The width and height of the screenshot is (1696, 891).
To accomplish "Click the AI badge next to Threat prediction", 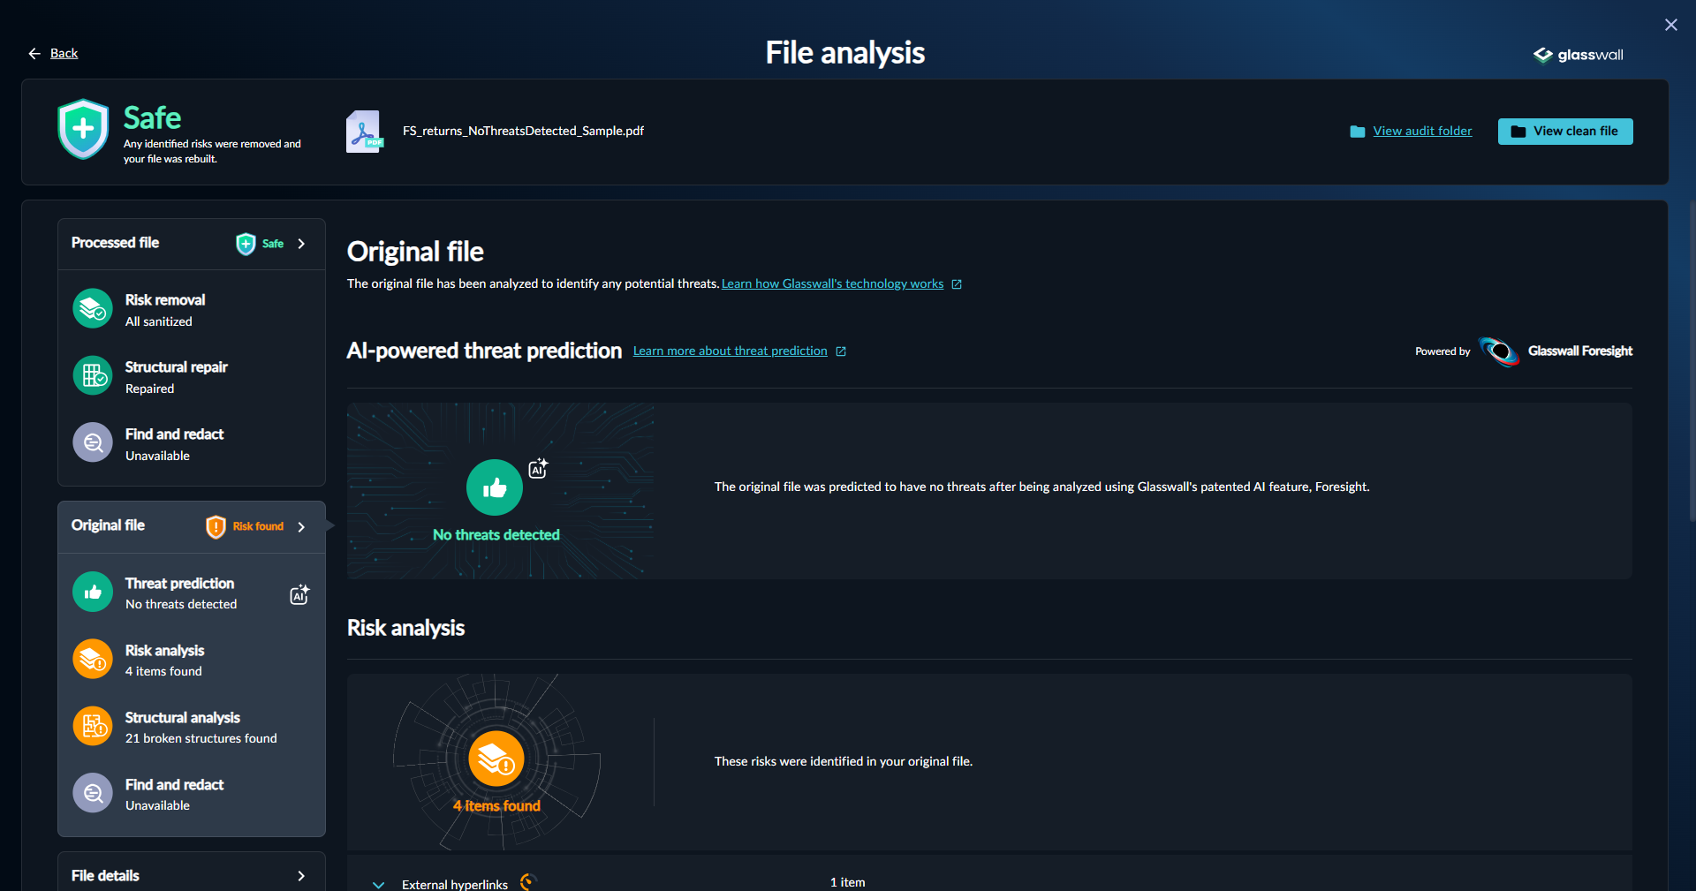I will pyautogui.click(x=299, y=593).
